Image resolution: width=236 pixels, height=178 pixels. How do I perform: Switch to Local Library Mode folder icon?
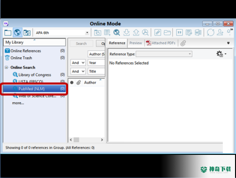point(8,33)
